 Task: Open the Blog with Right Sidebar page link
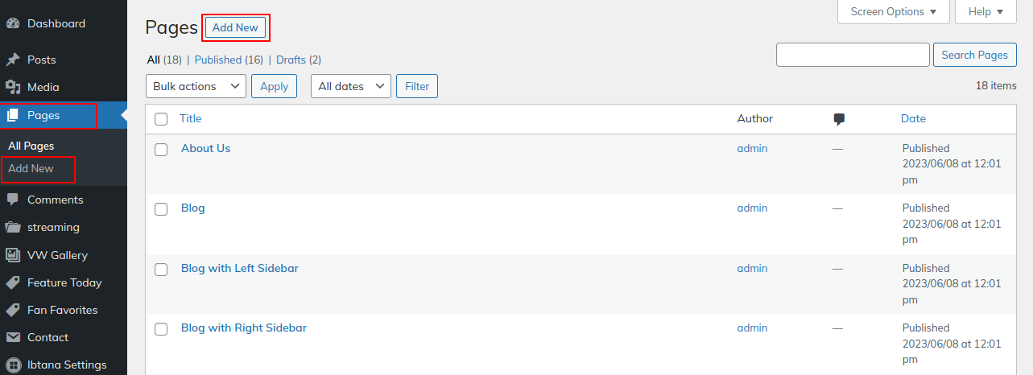(243, 328)
